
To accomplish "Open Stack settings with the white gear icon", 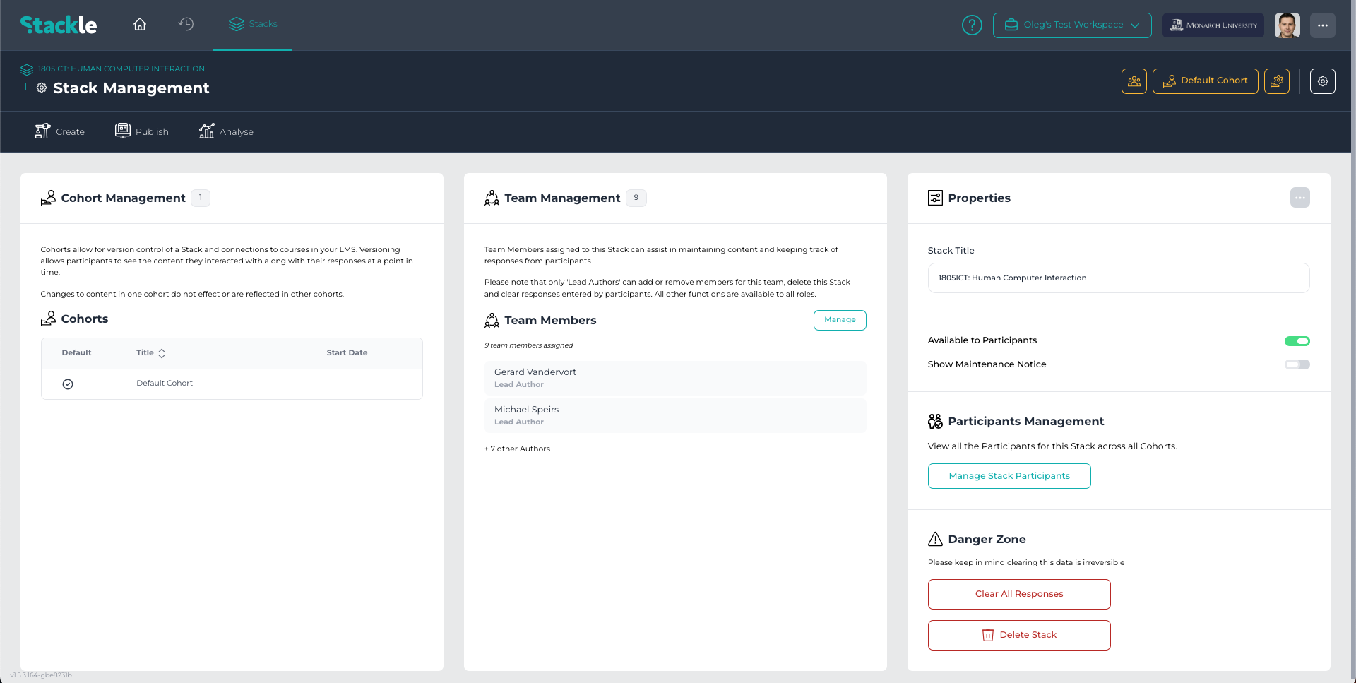I will (1322, 81).
